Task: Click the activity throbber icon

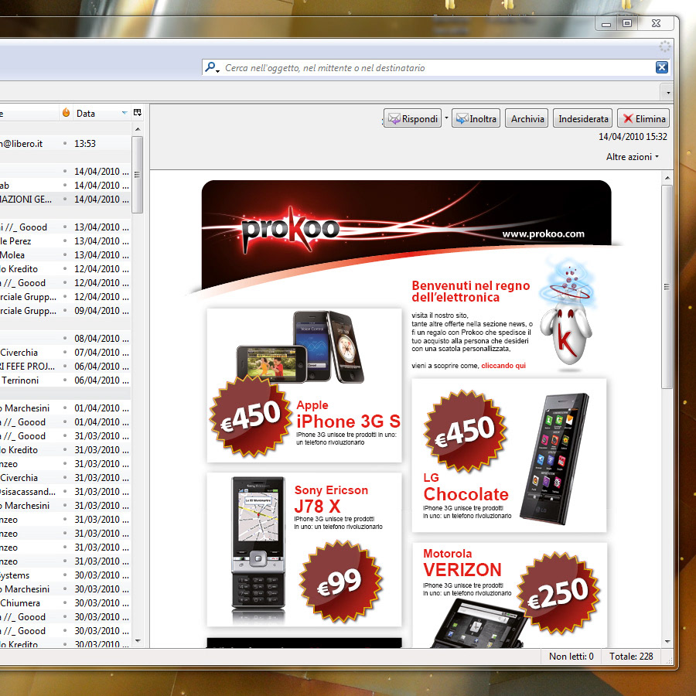Action: coord(664,46)
